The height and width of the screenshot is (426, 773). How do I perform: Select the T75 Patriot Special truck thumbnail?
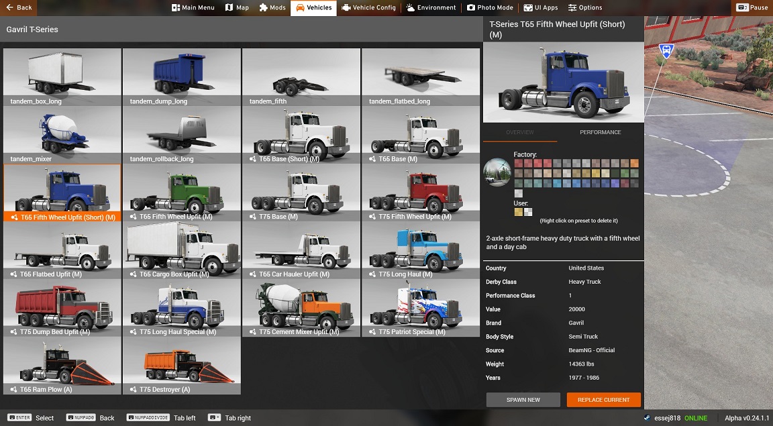click(x=421, y=308)
